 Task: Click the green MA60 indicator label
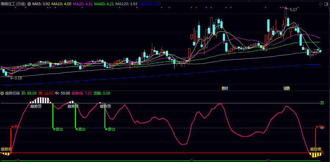point(104,4)
